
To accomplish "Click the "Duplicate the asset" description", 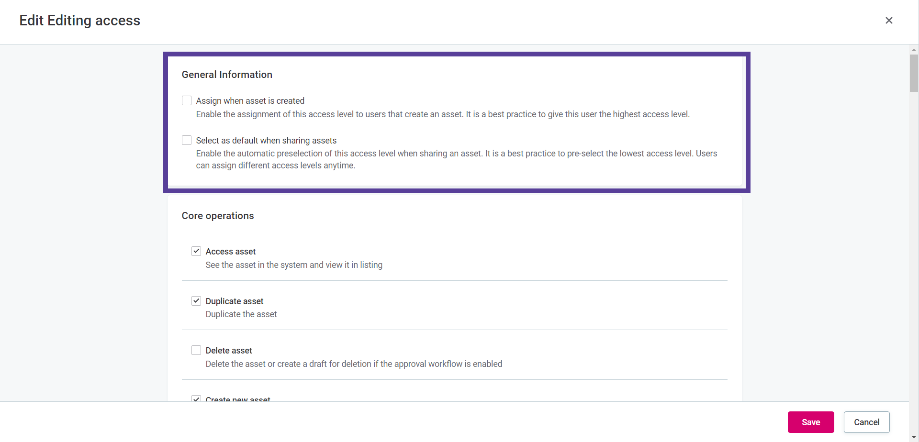I will [x=241, y=314].
